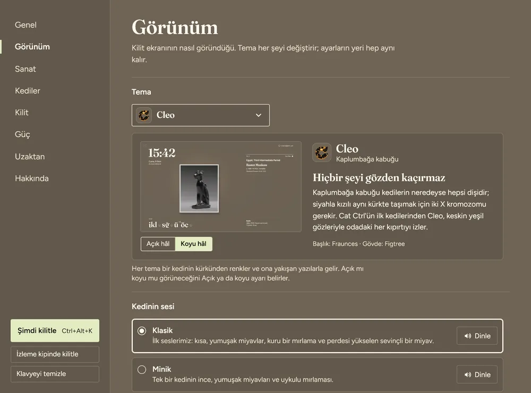
Task: Open the Kilit settings section
Action: click(22, 113)
